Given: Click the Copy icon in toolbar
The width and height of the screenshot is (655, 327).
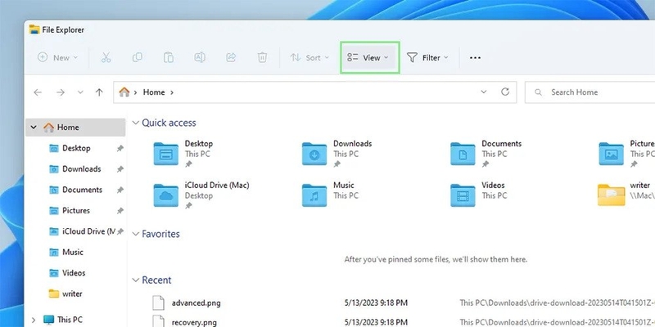Looking at the screenshot, I should pos(137,57).
